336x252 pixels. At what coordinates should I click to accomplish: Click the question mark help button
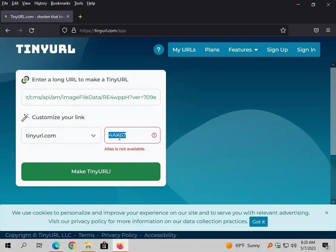click(158, 50)
